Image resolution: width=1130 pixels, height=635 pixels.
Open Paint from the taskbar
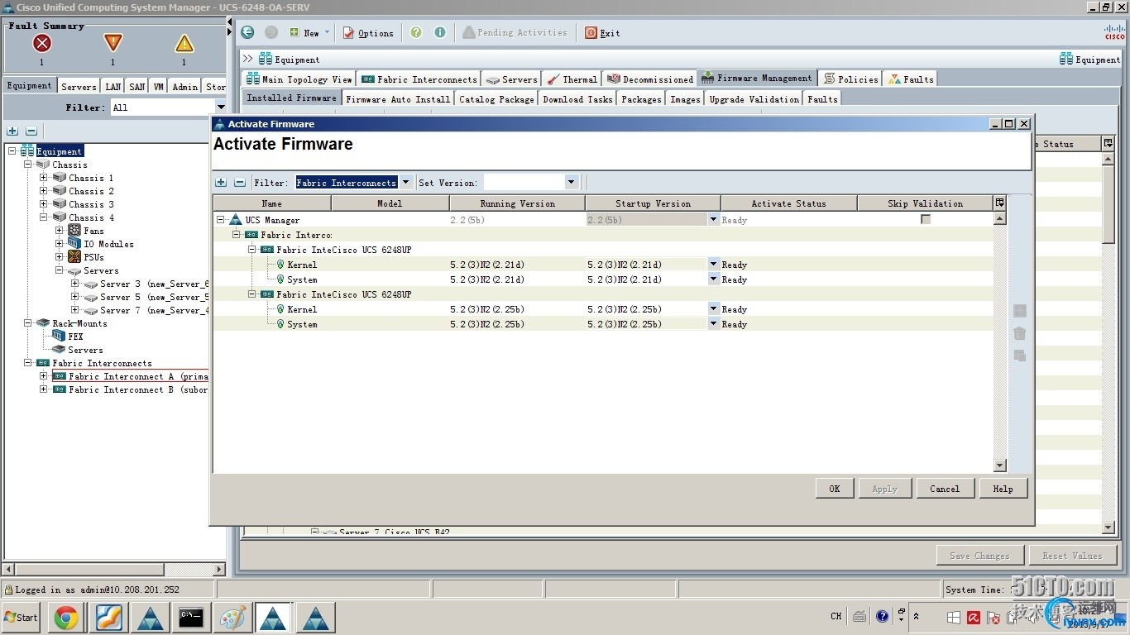(x=232, y=617)
